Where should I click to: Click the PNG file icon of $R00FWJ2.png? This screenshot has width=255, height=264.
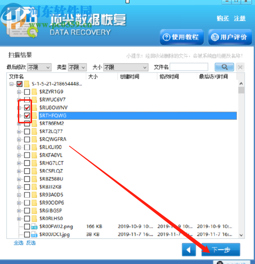[x=34, y=227]
